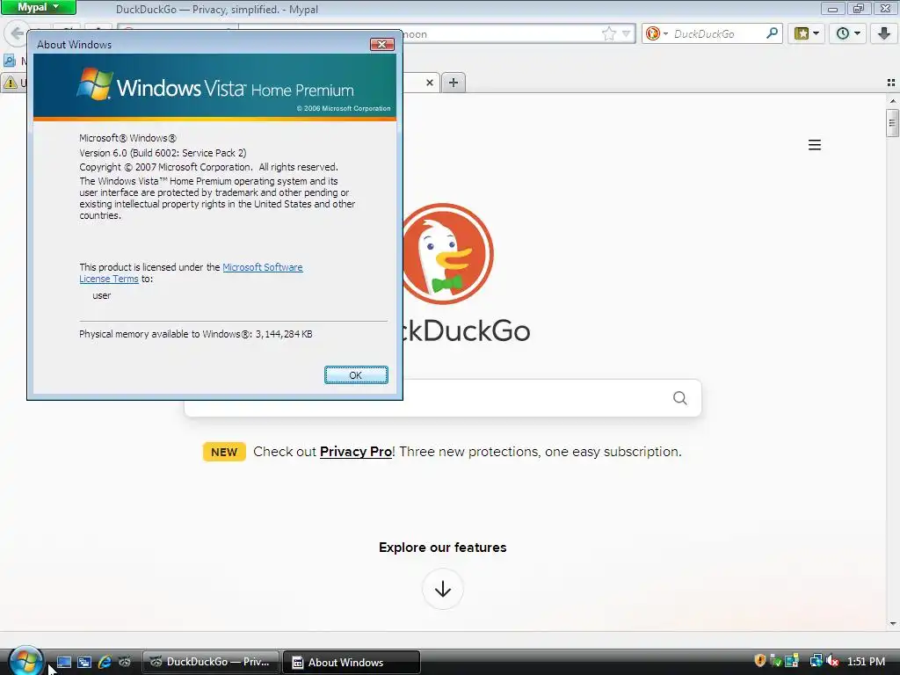Click Switch between windows in Quick Launch
900x675 pixels.
coord(84,662)
